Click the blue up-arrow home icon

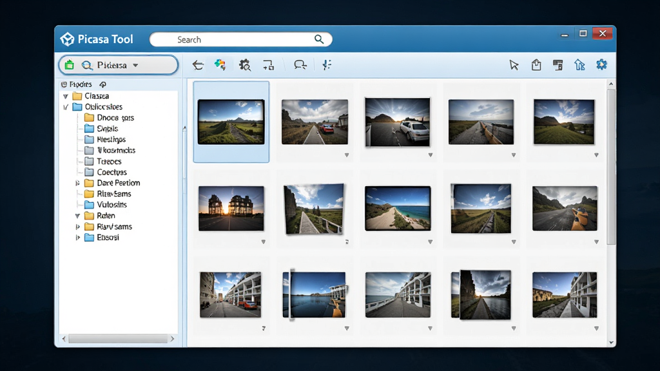(579, 65)
